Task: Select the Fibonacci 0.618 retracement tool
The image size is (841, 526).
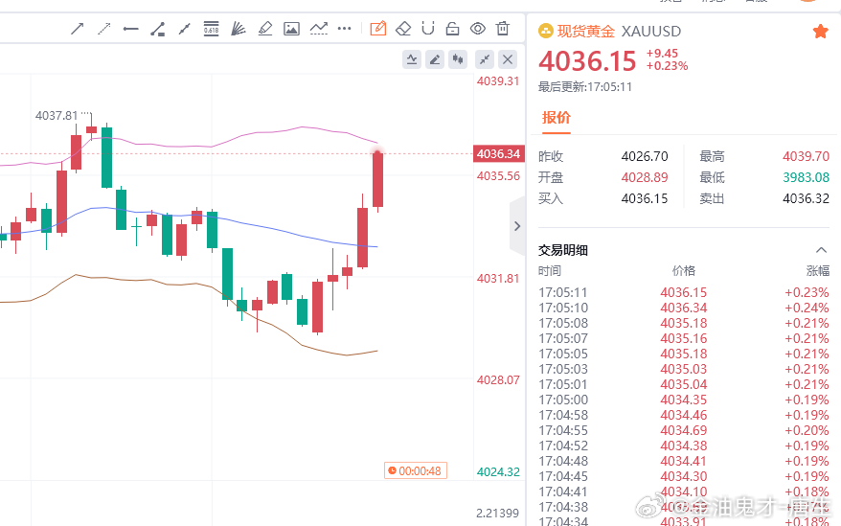Action: [212, 29]
